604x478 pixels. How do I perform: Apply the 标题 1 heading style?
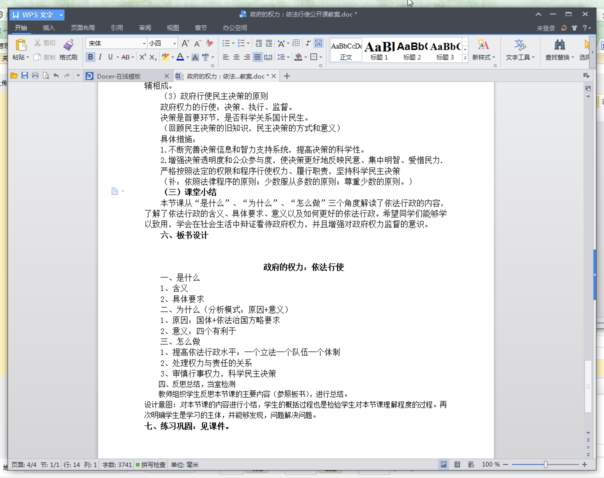[379, 50]
